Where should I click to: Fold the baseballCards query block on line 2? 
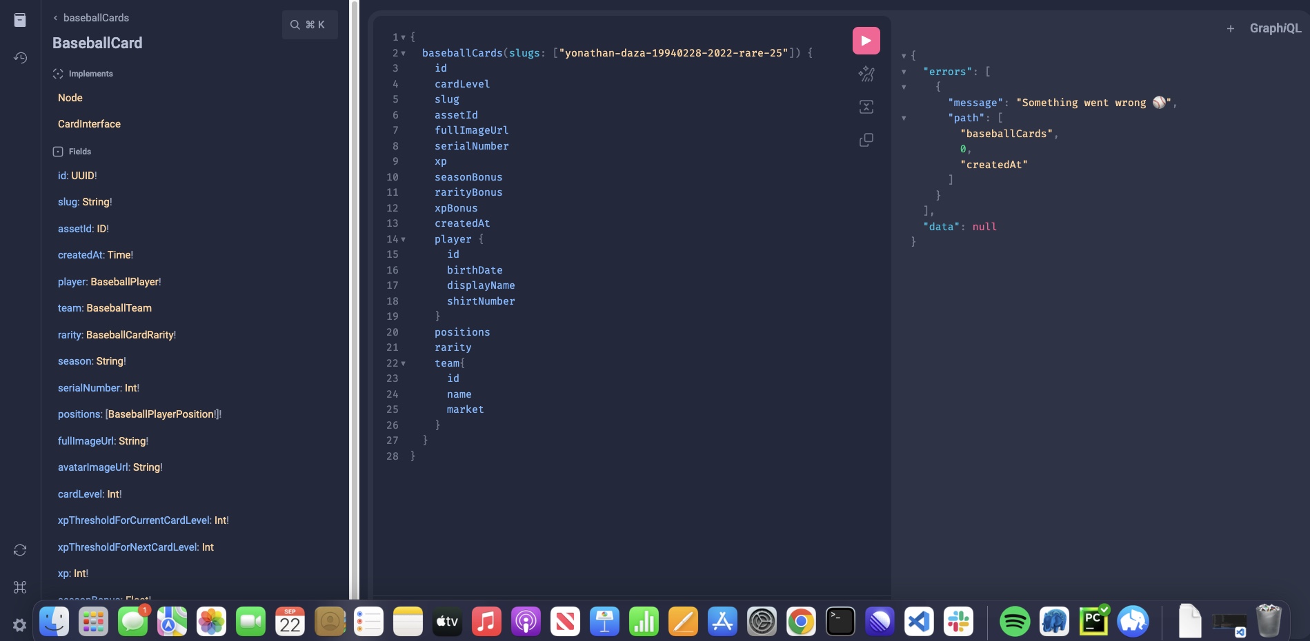pos(404,52)
